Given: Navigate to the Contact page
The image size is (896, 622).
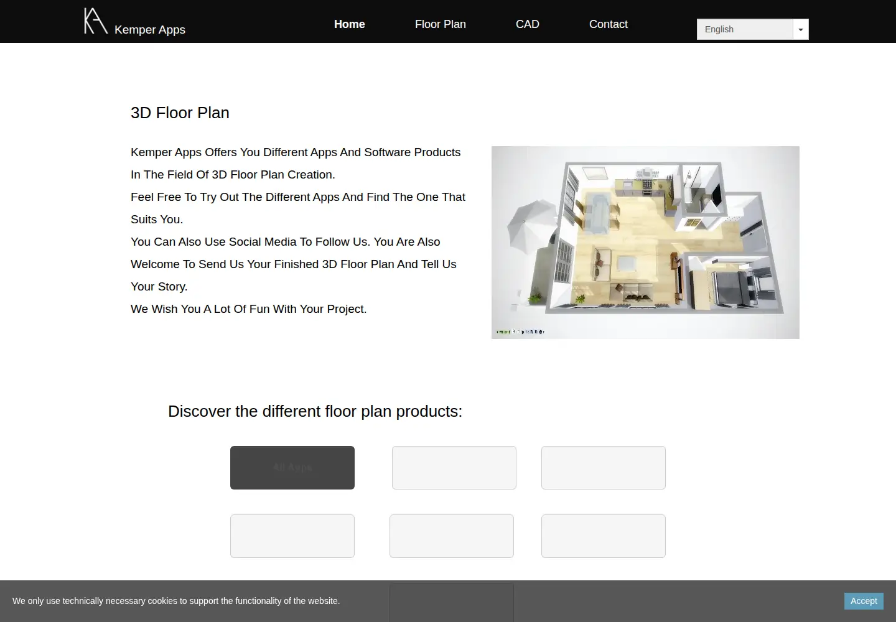Looking at the screenshot, I should (609, 24).
